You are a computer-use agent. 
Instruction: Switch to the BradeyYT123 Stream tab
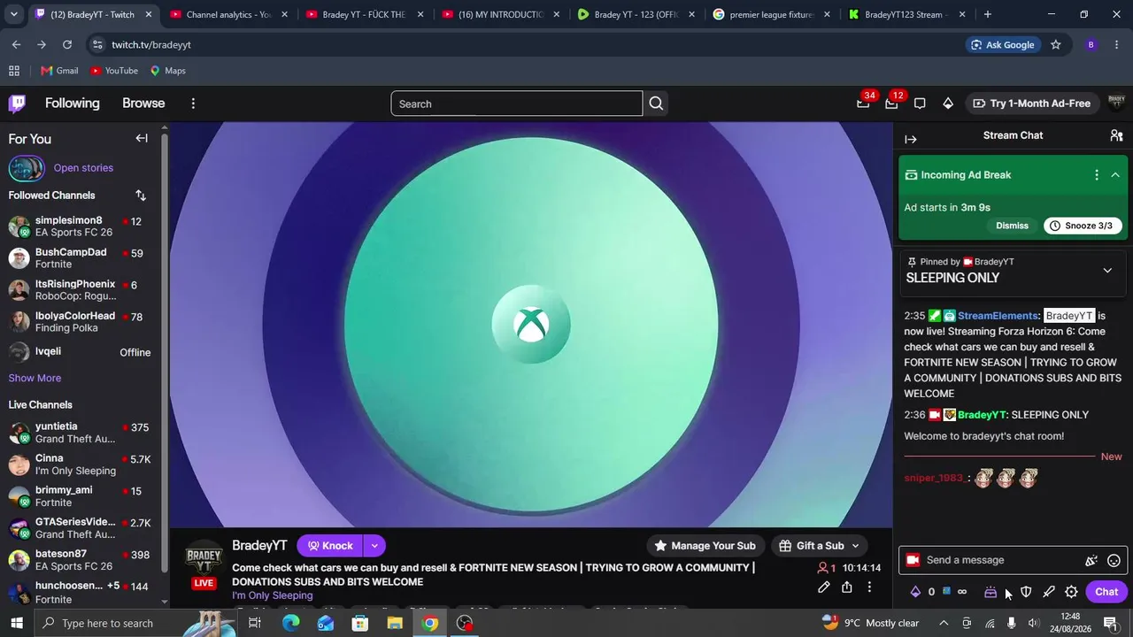pyautogui.click(x=905, y=14)
